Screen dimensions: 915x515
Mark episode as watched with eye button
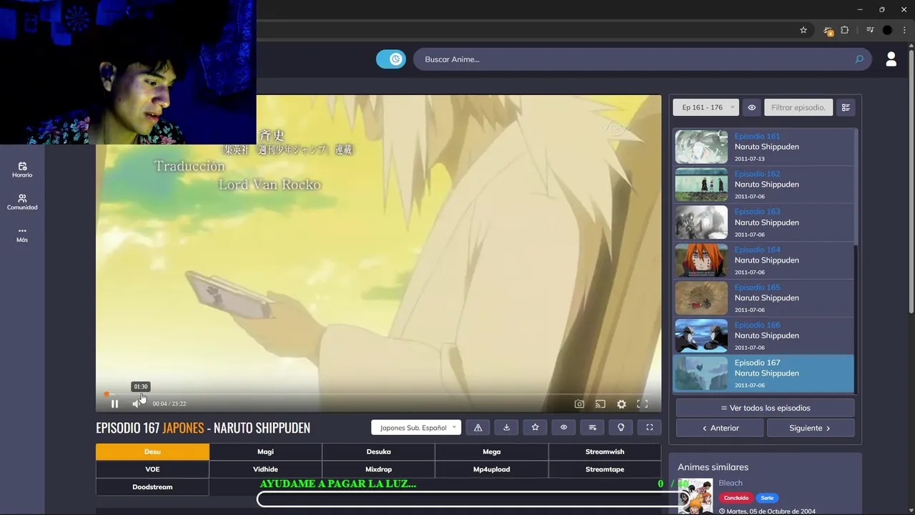tap(564, 428)
